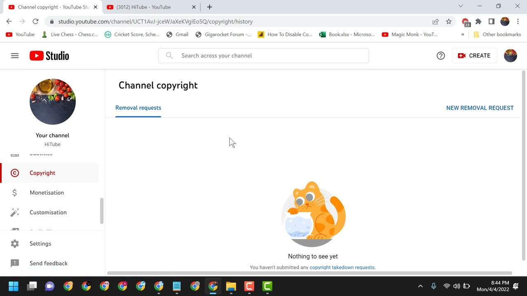Open the channel profile picture thumbnail
This screenshot has height=296, width=527.
(x=53, y=102)
